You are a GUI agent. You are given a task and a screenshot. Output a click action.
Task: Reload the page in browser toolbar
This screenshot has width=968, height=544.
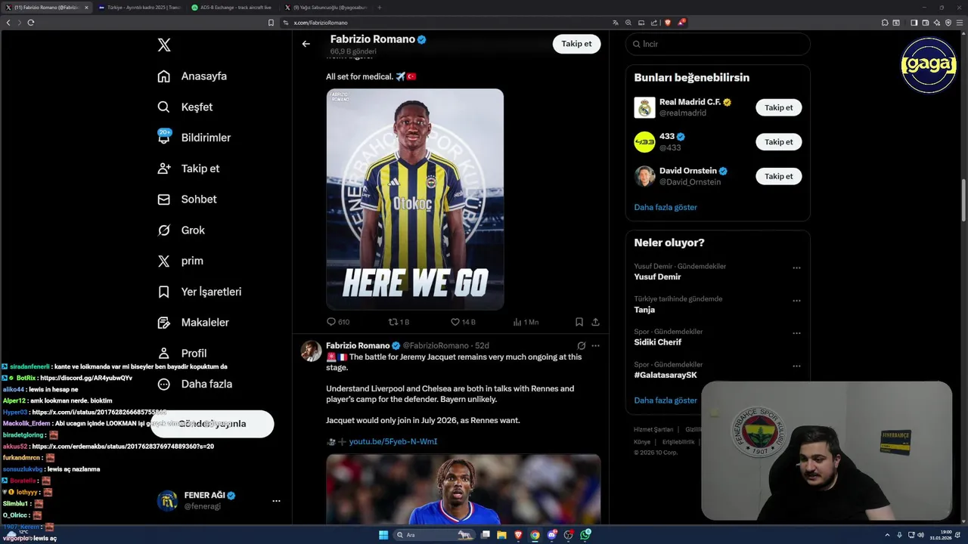click(31, 23)
